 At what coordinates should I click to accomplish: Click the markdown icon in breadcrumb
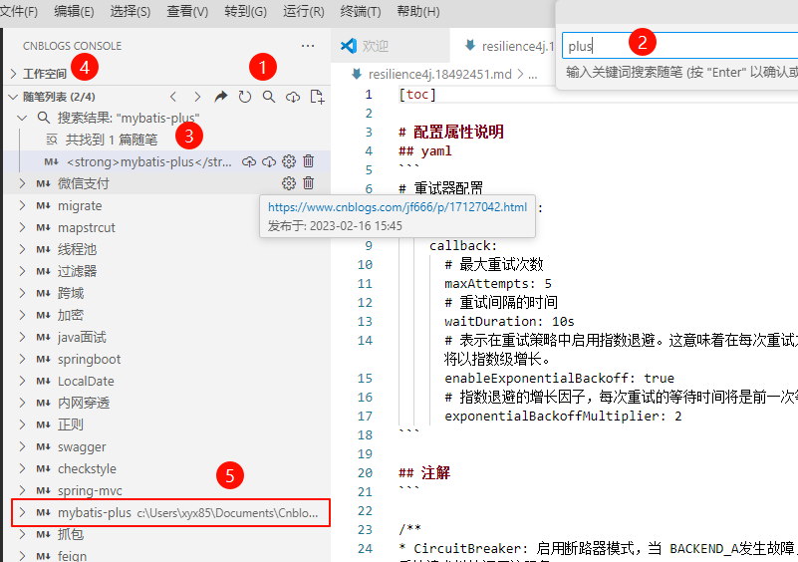pos(357,74)
